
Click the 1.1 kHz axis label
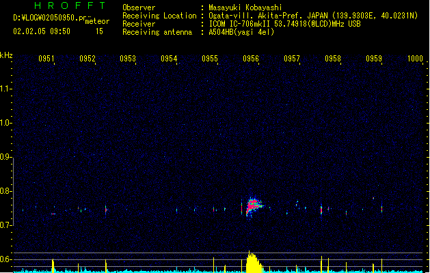point(5,89)
